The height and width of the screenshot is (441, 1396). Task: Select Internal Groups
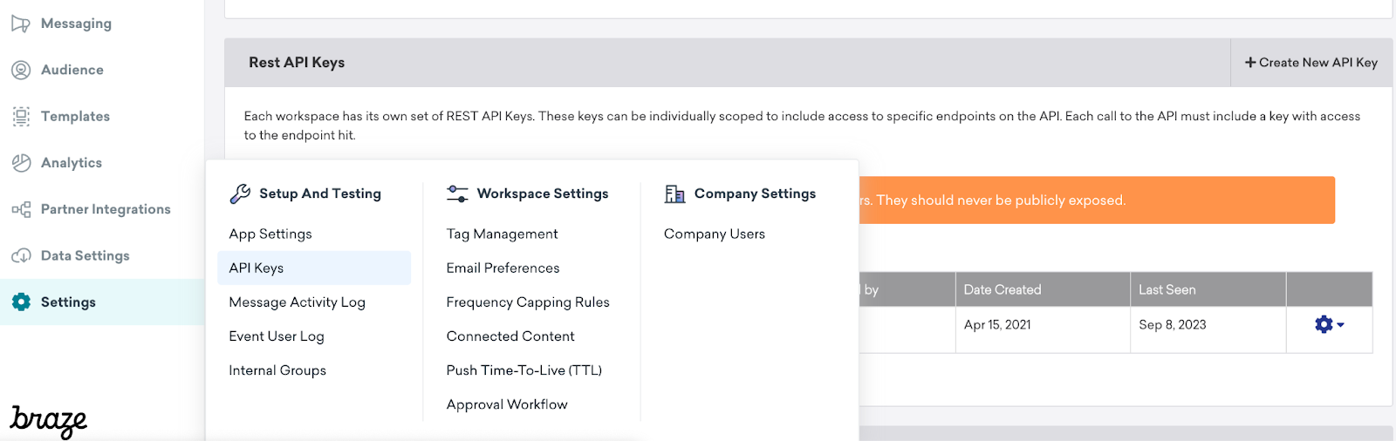coord(277,370)
